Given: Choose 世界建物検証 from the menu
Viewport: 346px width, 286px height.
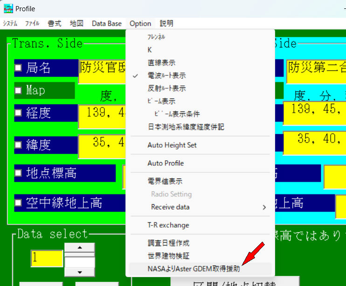Looking at the screenshot, I should pyautogui.click(x=168, y=256).
